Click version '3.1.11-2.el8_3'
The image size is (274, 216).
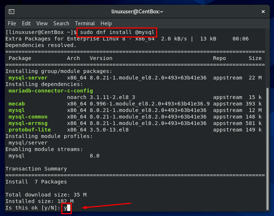(112, 97)
